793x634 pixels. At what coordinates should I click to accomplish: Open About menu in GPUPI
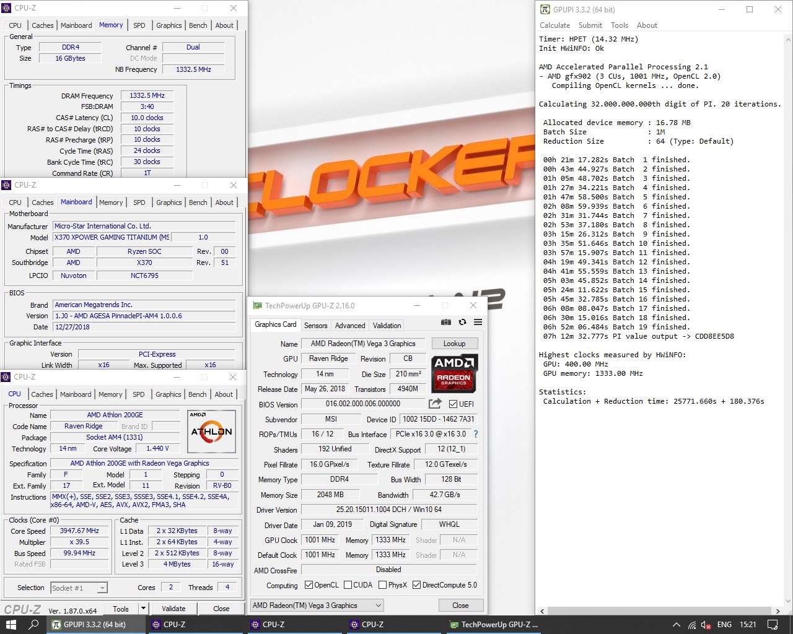pyautogui.click(x=647, y=25)
